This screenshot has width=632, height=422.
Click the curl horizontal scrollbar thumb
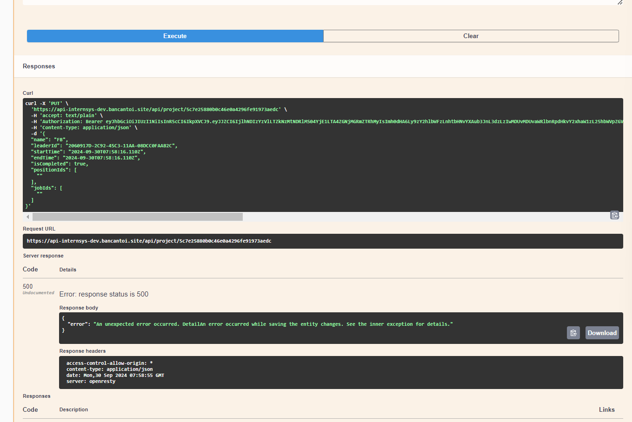point(138,217)
